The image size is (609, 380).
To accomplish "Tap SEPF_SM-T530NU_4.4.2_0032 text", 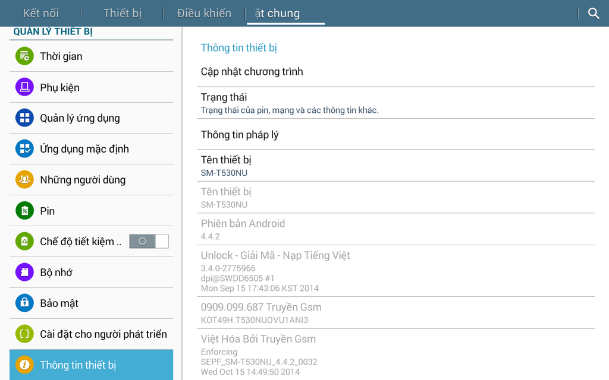I will [x=259, y=362].
